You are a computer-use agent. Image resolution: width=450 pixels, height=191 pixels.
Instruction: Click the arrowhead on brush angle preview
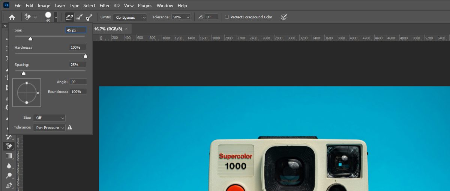pos(39,93)
